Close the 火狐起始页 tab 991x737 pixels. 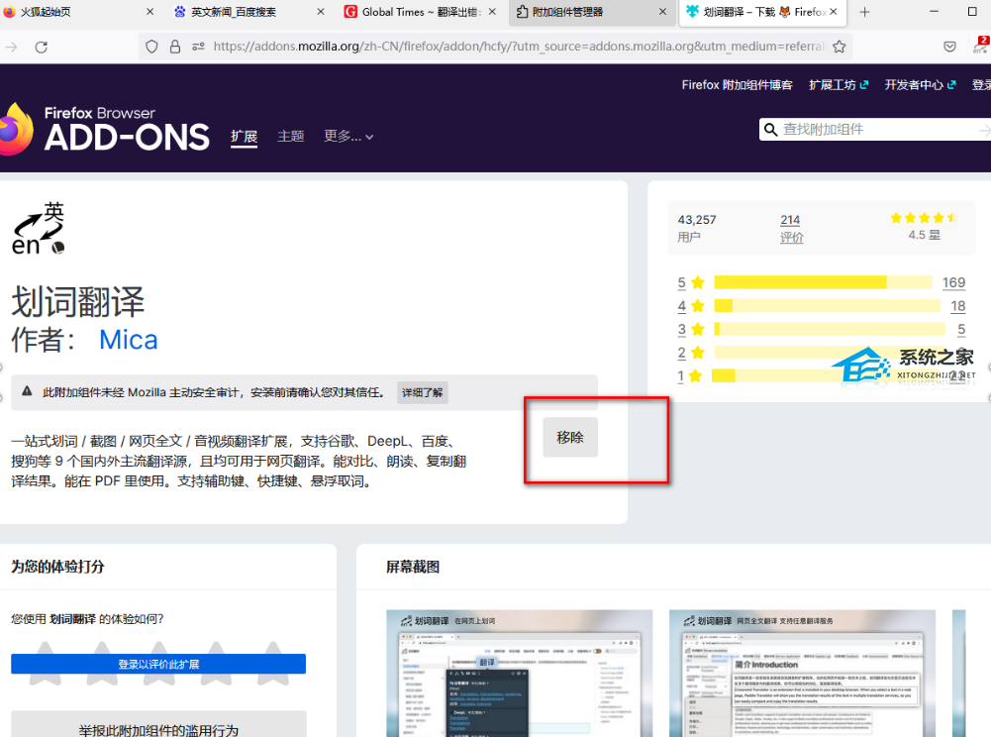coord(149,11)
